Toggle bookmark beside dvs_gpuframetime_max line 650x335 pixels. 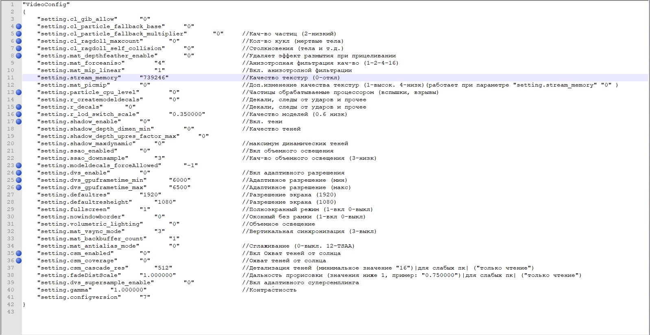point(19,187)
